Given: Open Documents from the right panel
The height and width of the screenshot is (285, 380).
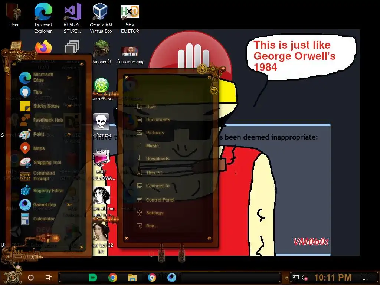Looking at the screenshot, I should 153,120.
